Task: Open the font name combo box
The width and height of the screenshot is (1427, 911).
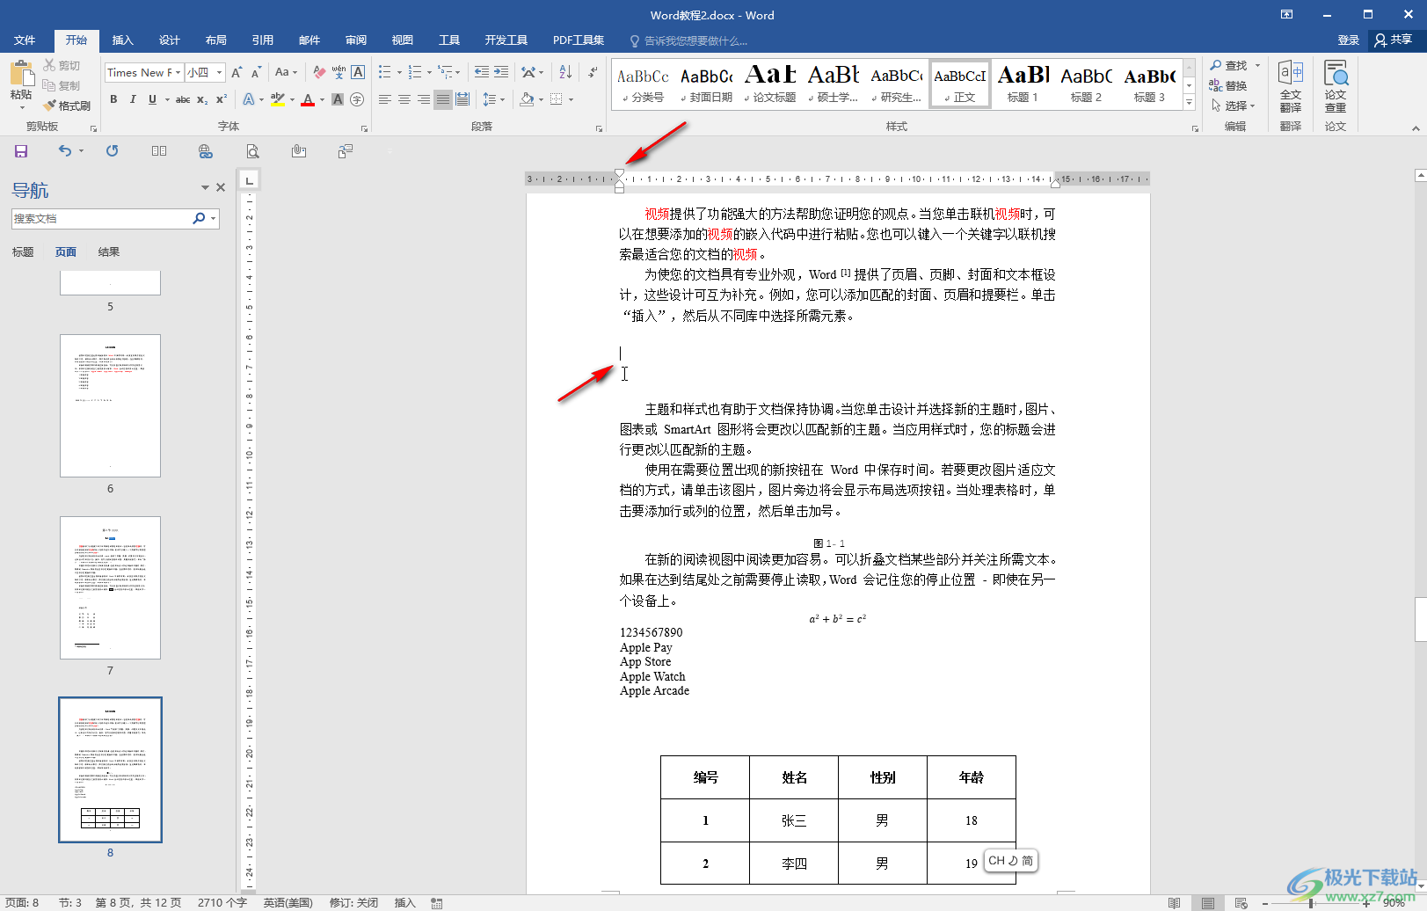Action: [143, 72]
